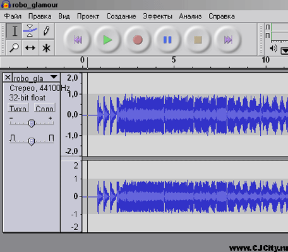Open the Файл menu

coord(13,16)
